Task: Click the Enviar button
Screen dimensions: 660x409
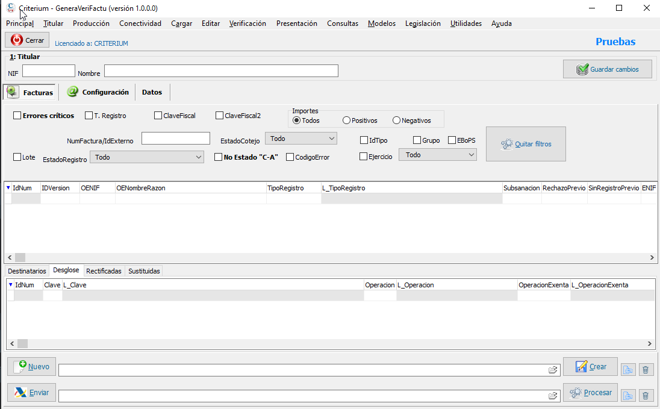Action: click(31, 393)
